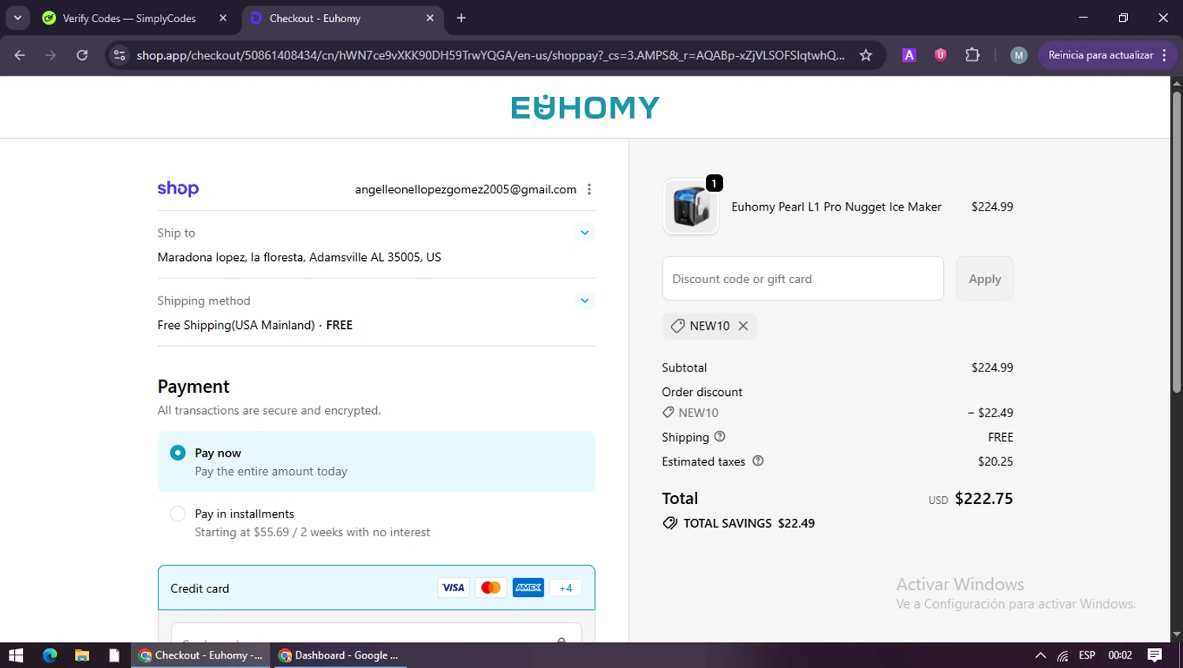Click the Credit card payment header
Viewport: 1183px width, 668px height.
[x=376, y=588]
